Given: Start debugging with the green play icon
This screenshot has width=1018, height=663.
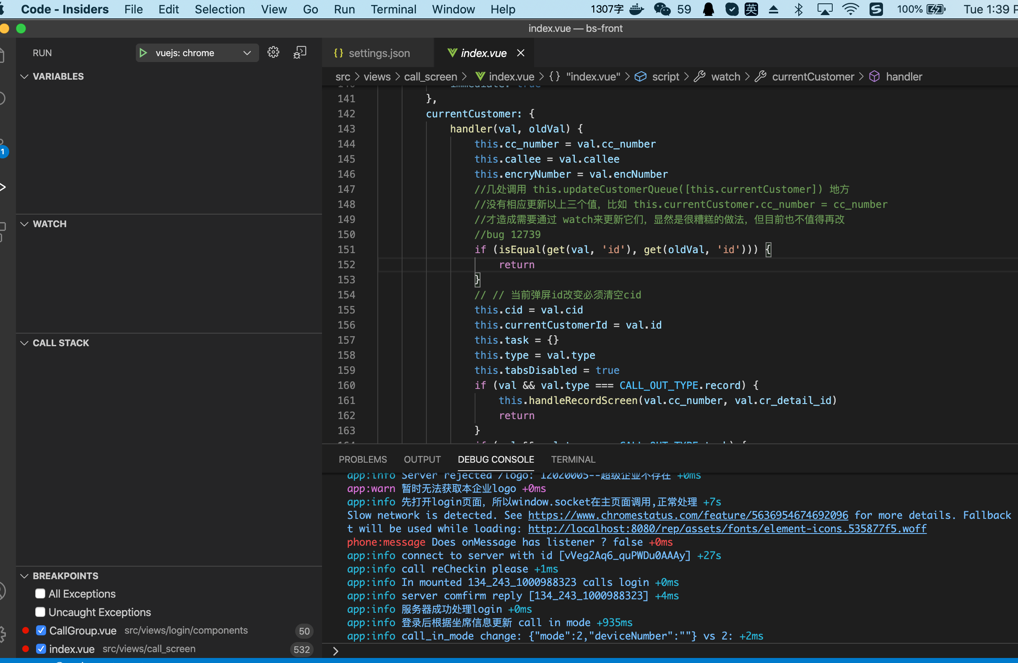Looking at the screenshot, I should (x=143, y=52).
